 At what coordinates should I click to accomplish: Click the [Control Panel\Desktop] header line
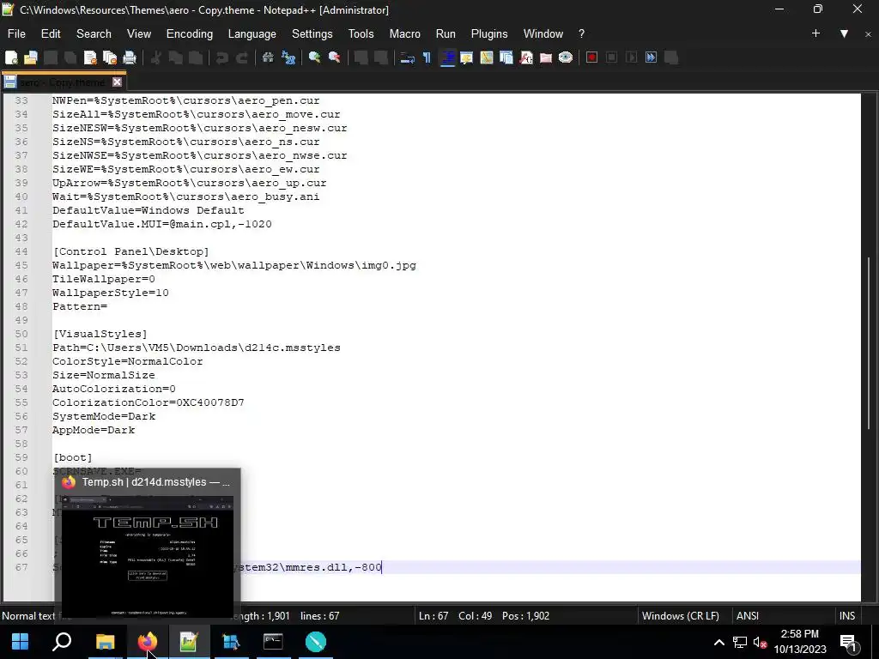pyautogui.click(x=130, y=251)
